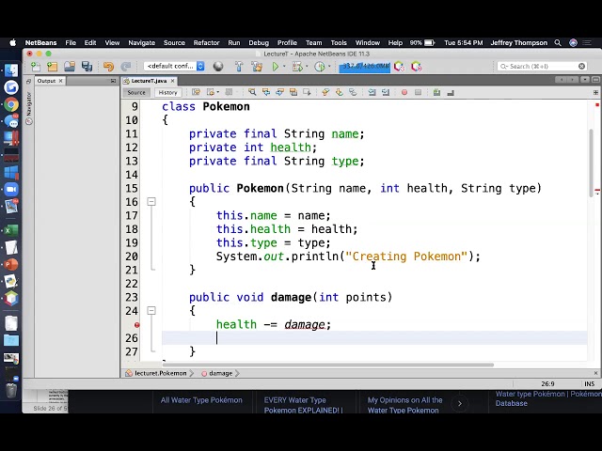Run the project with green play icon
The height and width of the screenshot is (451, 602).
pyautogui.click(x=276, y=67)
